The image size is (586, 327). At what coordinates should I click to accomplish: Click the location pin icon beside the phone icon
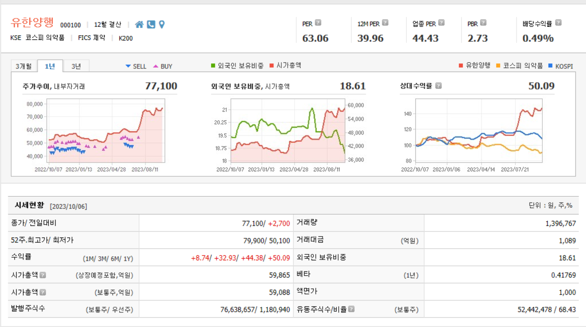pyautogui.click(x=162, y=24)
